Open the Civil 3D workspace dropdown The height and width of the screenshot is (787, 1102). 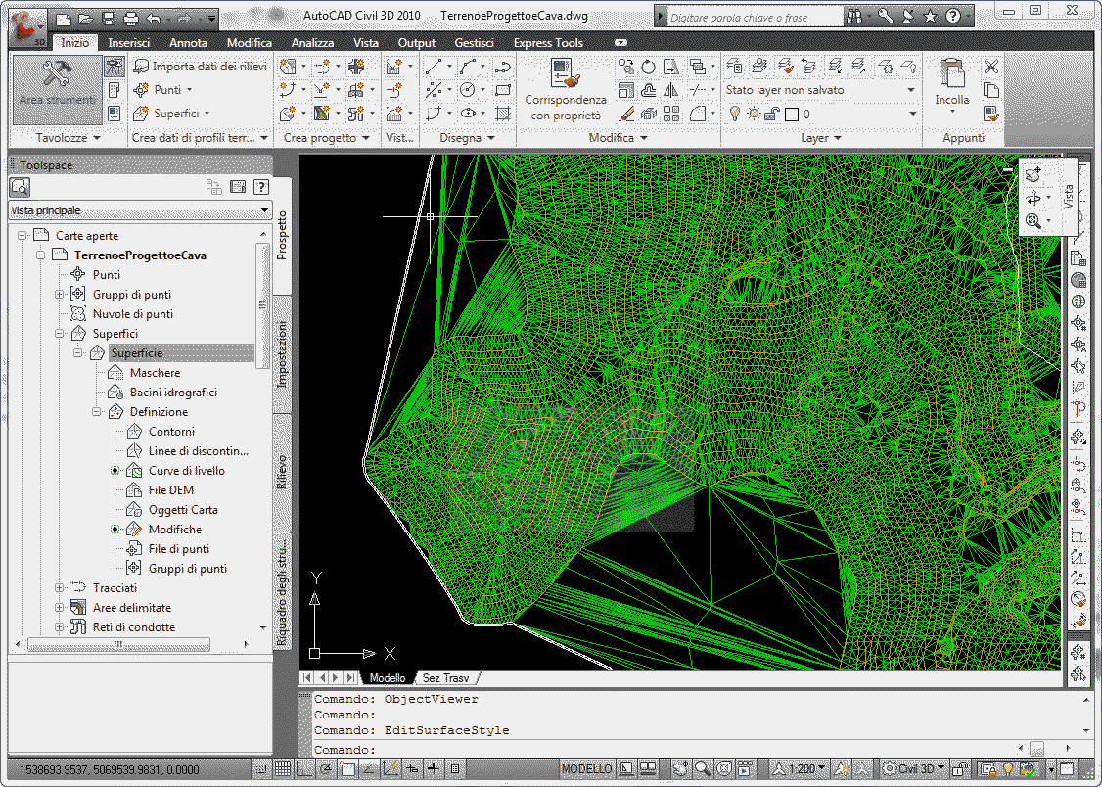[915, 768]
